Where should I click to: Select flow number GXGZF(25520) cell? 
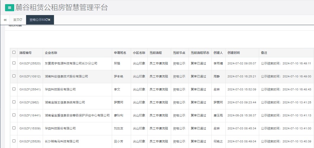click(x=30, y=64)
